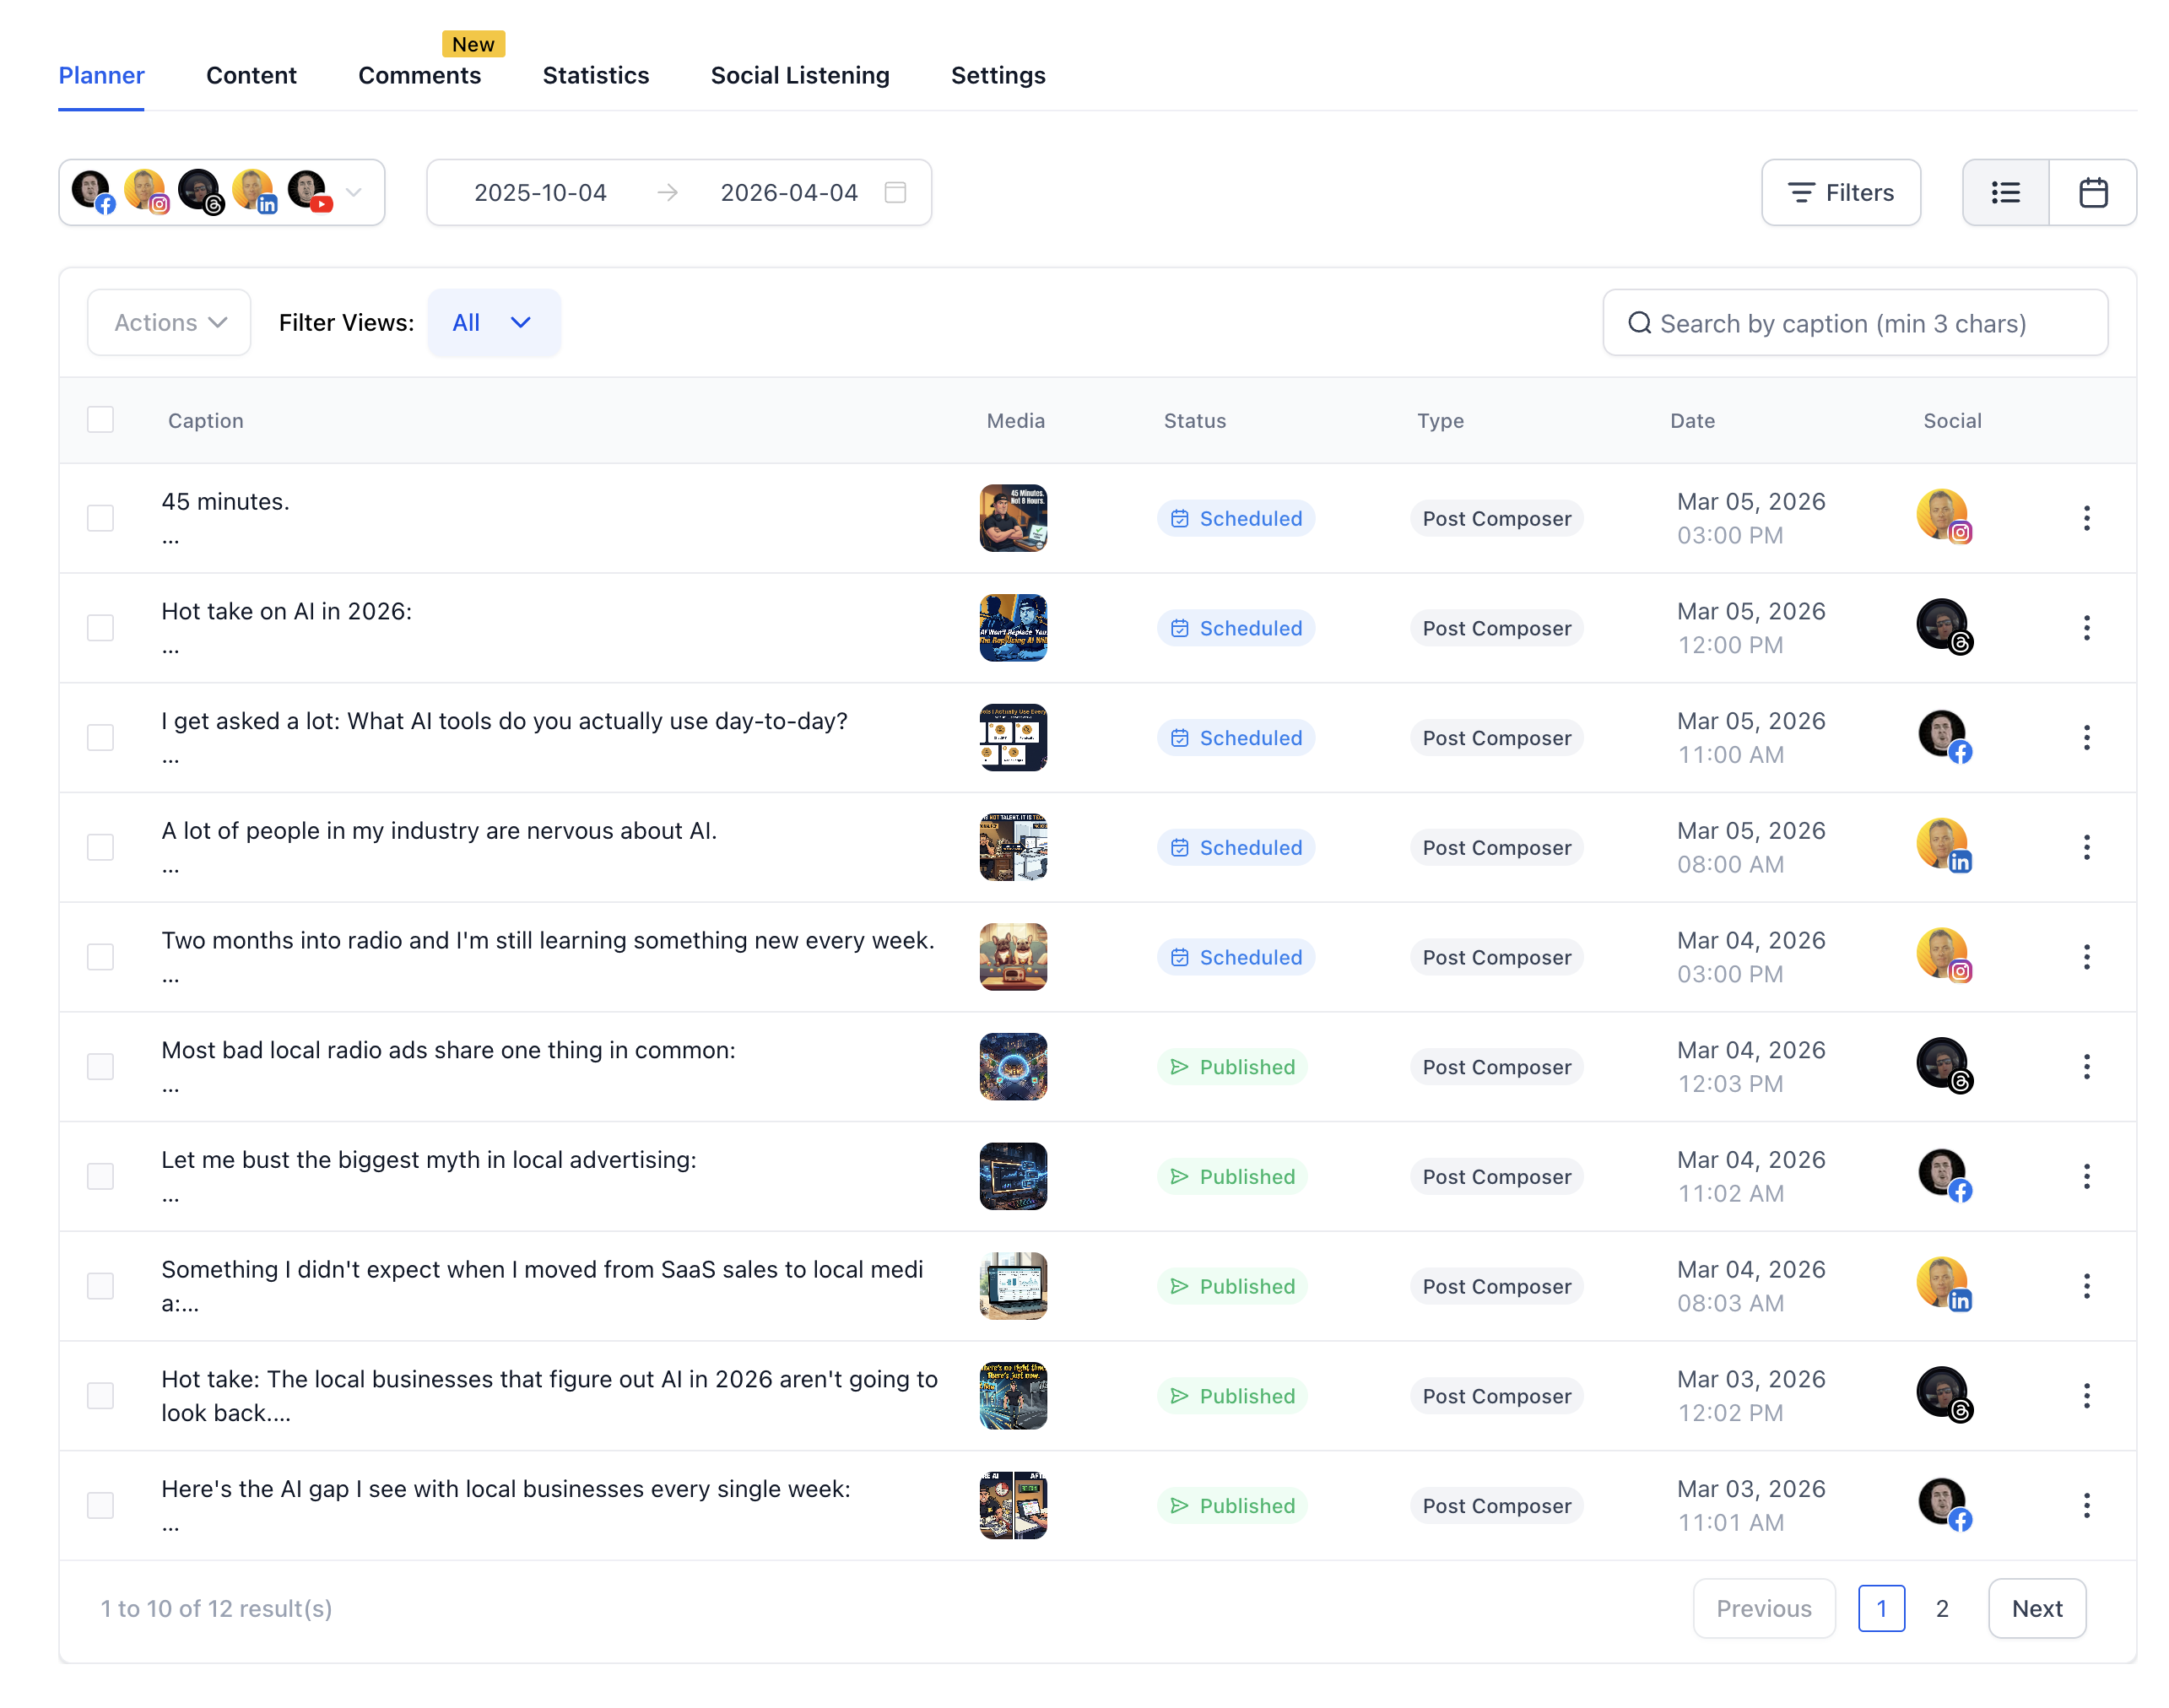Open the date range calendar picker
Screen dimensions: 2169x1708
click(x=895, y=192)
